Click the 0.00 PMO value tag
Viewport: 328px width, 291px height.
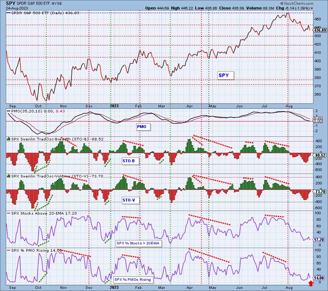point(318,121)
